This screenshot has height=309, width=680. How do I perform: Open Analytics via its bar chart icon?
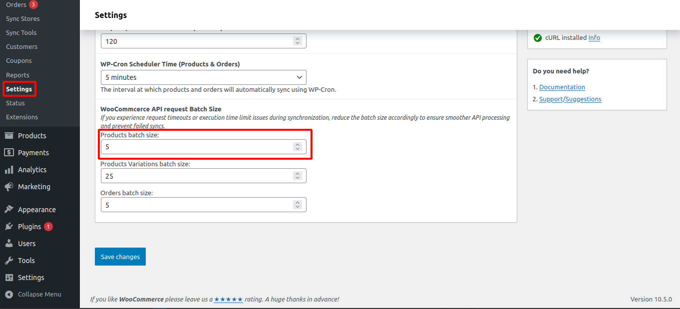[x=9, y=170]
